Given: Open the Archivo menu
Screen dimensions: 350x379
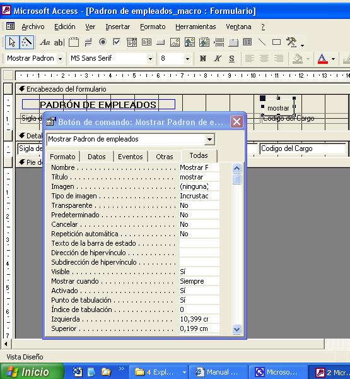Looking at the screenshot, I should (33, 27).
